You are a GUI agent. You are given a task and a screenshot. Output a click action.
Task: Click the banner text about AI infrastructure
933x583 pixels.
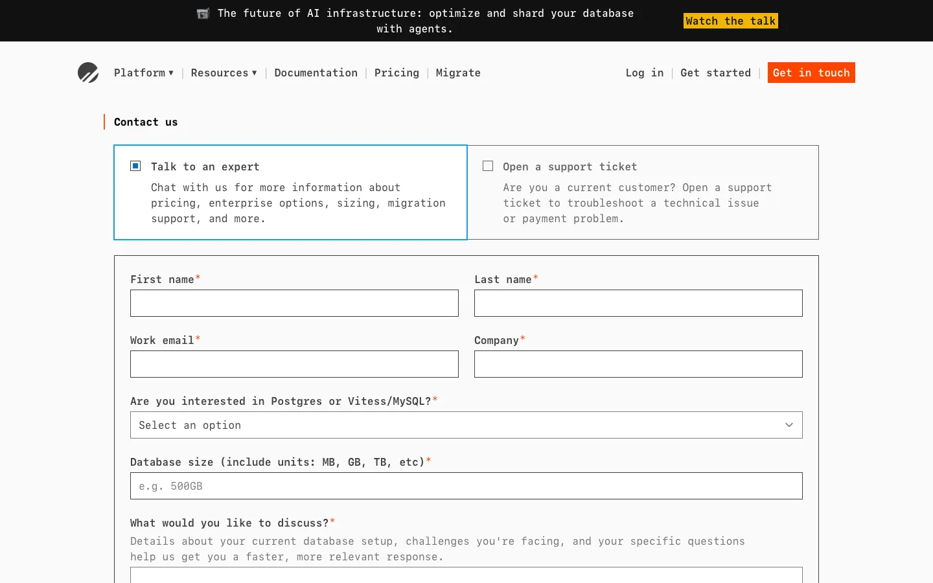pos(415,21)
